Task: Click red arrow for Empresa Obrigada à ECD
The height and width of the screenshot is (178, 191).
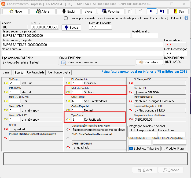Action: [x=131, y=110]
